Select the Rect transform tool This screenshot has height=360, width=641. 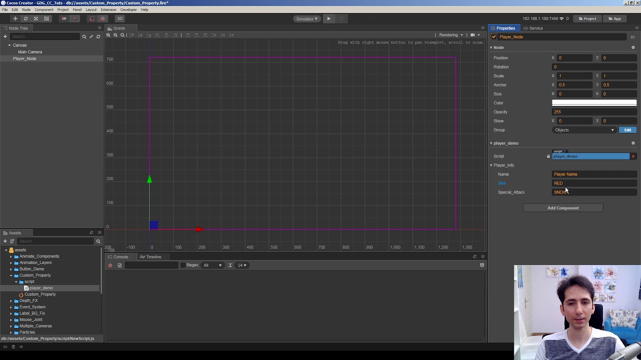coord(47,18)
